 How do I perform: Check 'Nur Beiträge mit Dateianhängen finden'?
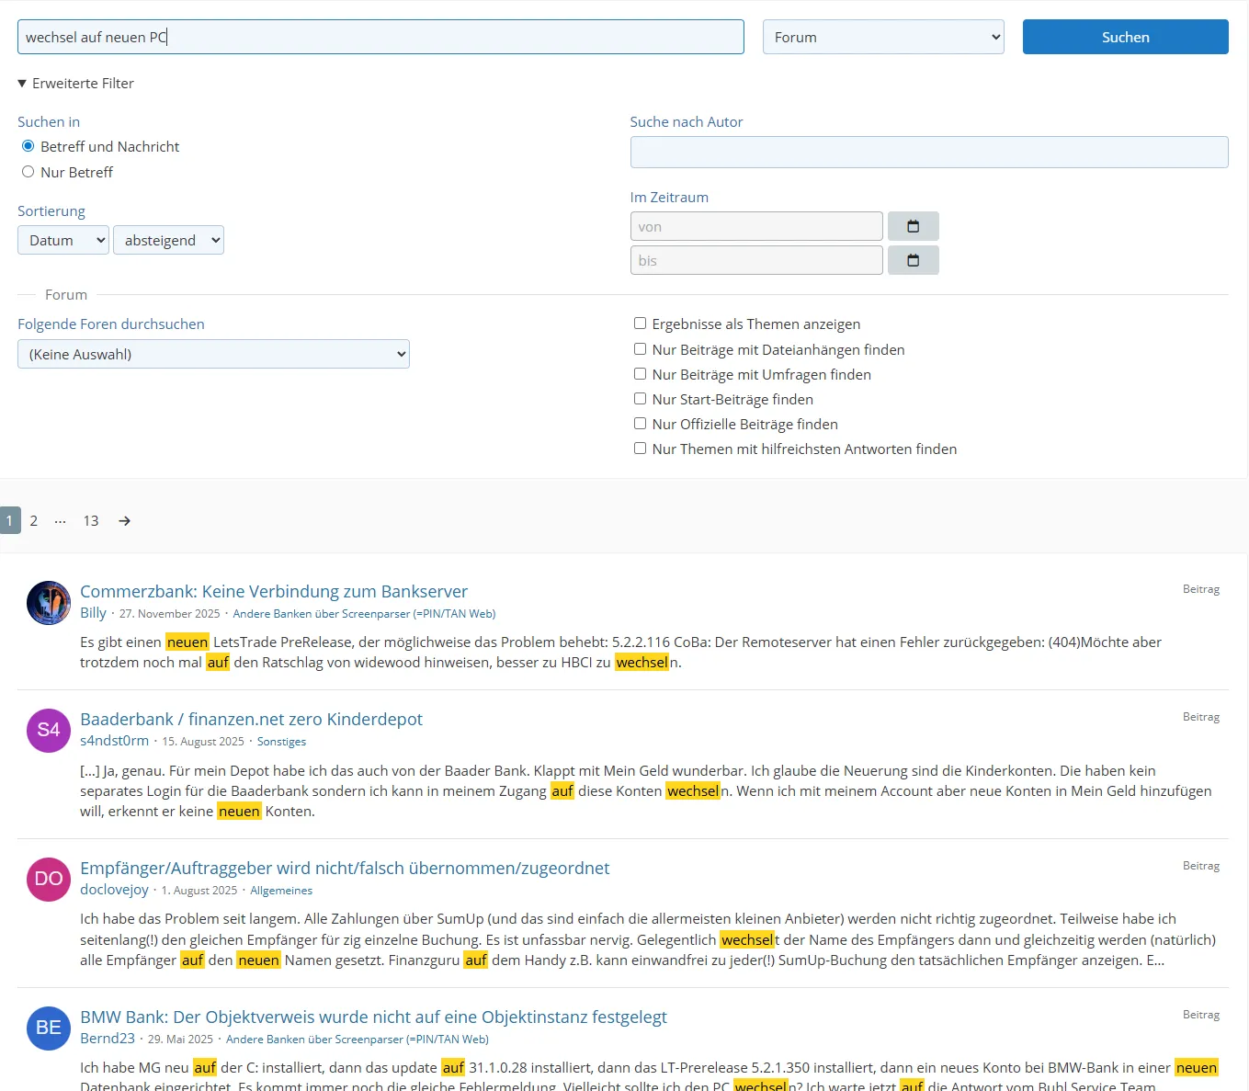(x=640, y=349)
